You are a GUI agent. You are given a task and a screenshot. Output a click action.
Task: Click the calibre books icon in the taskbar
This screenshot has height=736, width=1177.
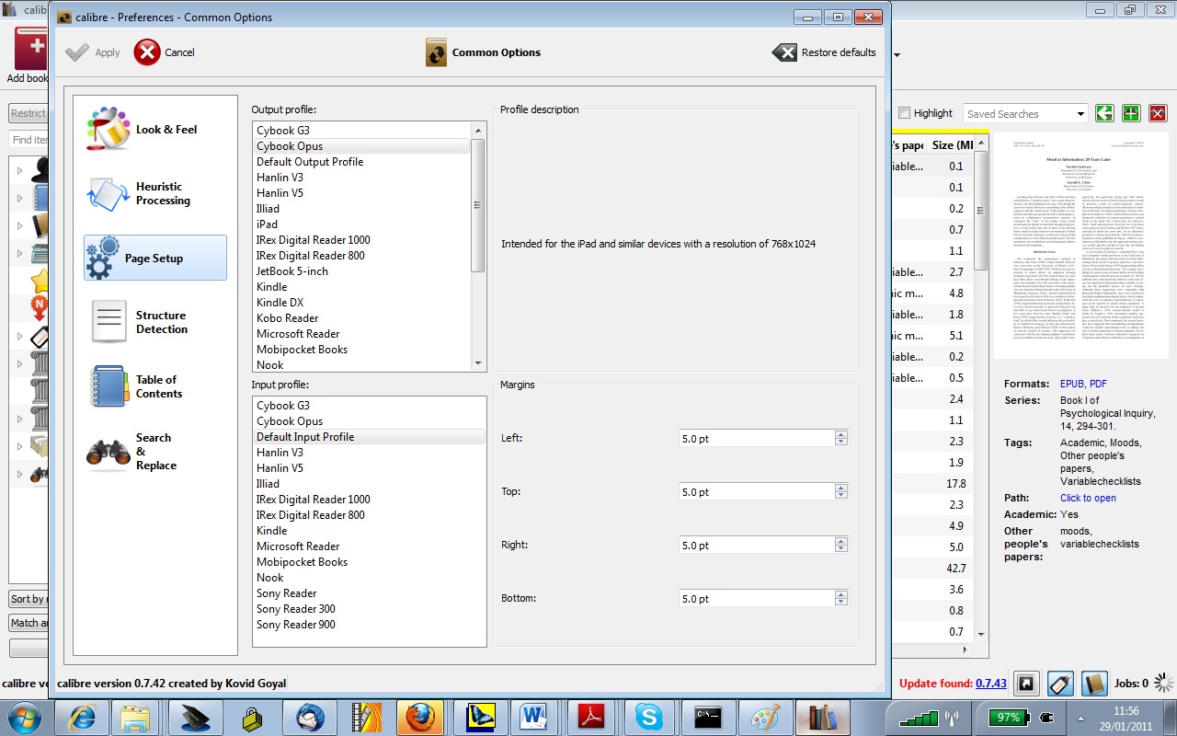coord(821,717)
